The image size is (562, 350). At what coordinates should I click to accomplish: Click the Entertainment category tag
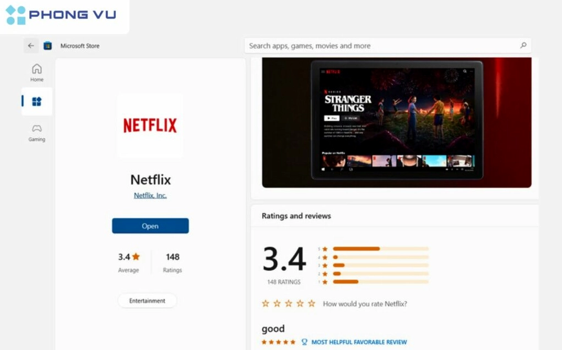click(x=147, y=301)
